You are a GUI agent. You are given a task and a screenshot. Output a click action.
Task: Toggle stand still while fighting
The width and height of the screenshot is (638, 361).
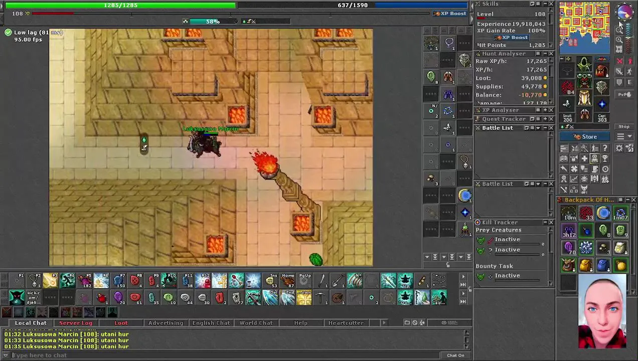coord(630,61)
